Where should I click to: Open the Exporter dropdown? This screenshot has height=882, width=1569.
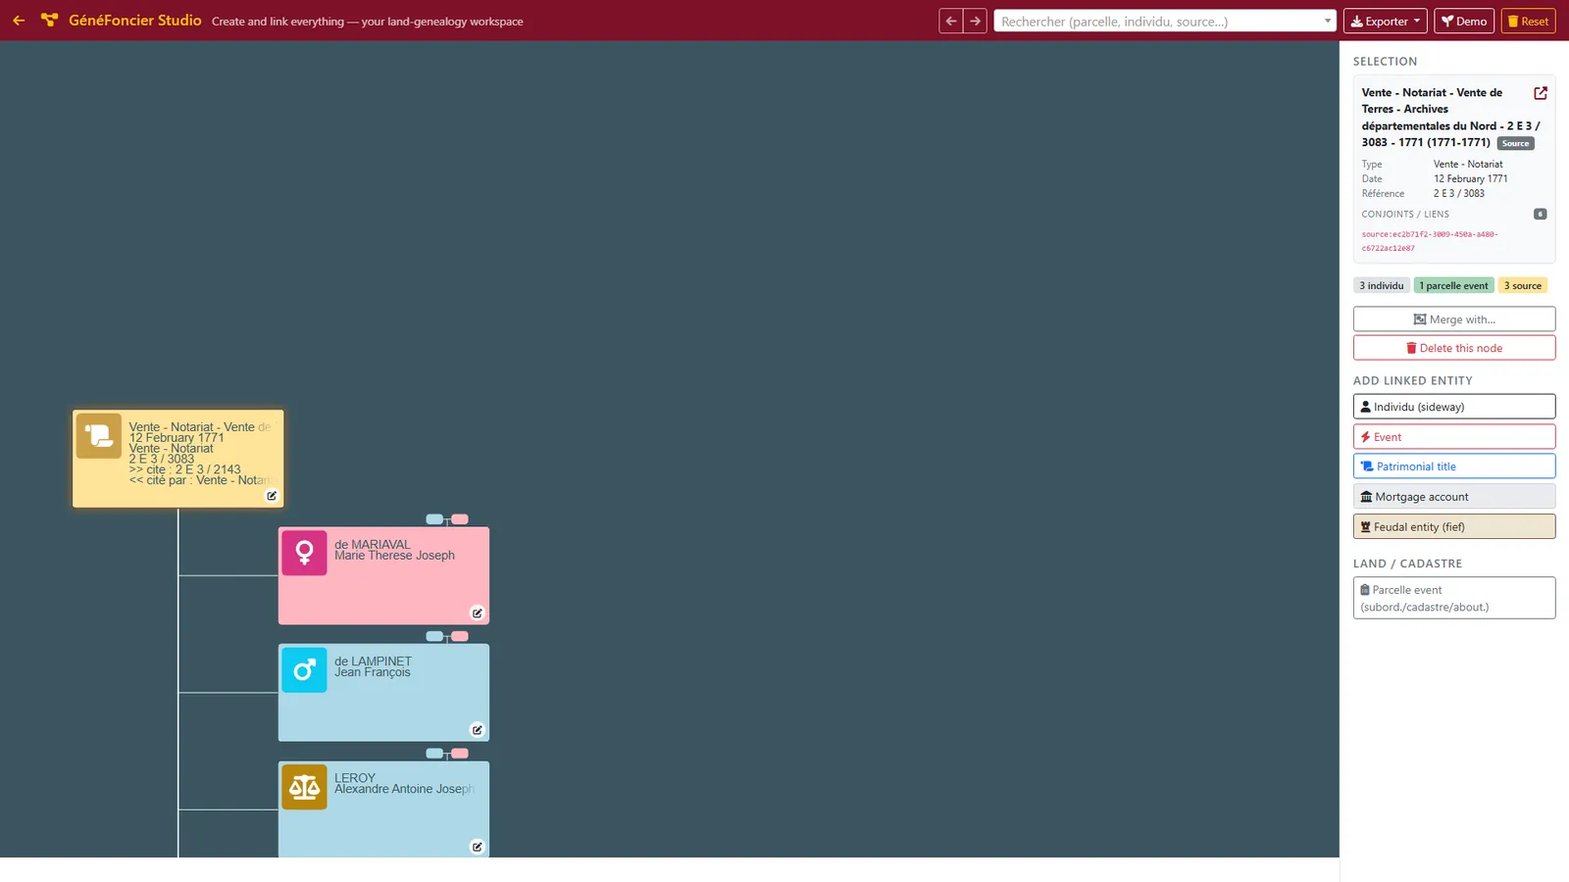1385,21
